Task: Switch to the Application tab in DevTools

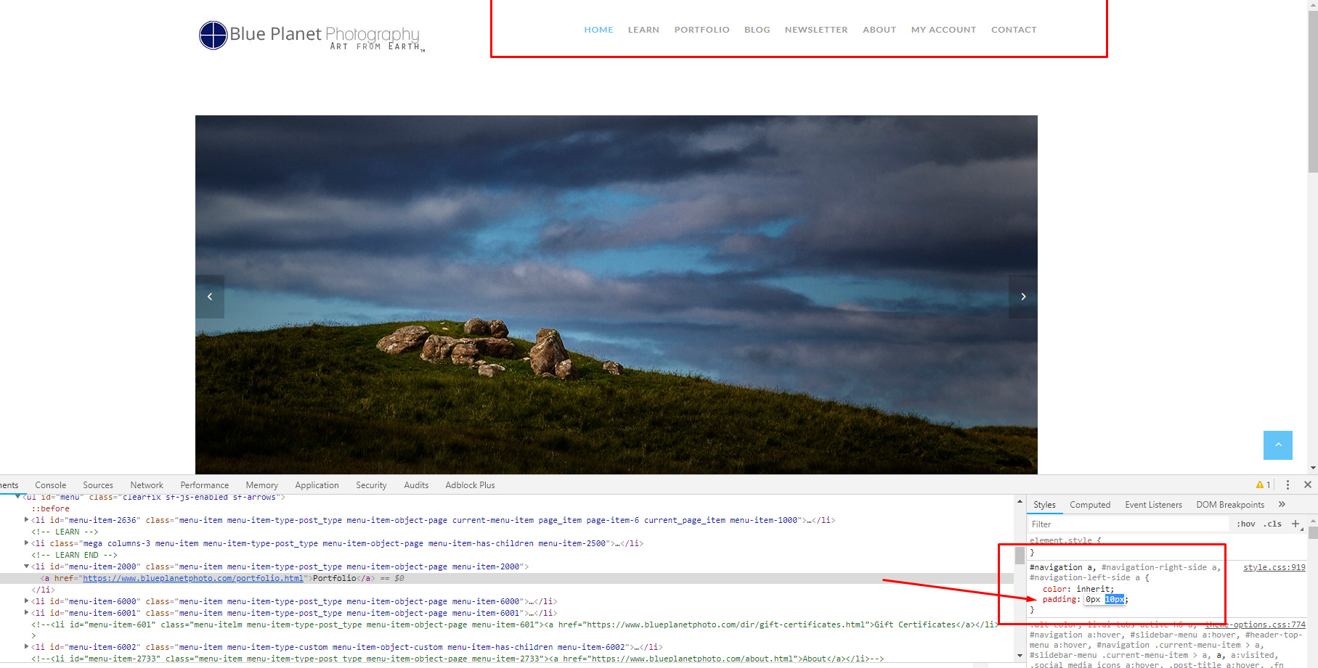Action: point(317,485)
